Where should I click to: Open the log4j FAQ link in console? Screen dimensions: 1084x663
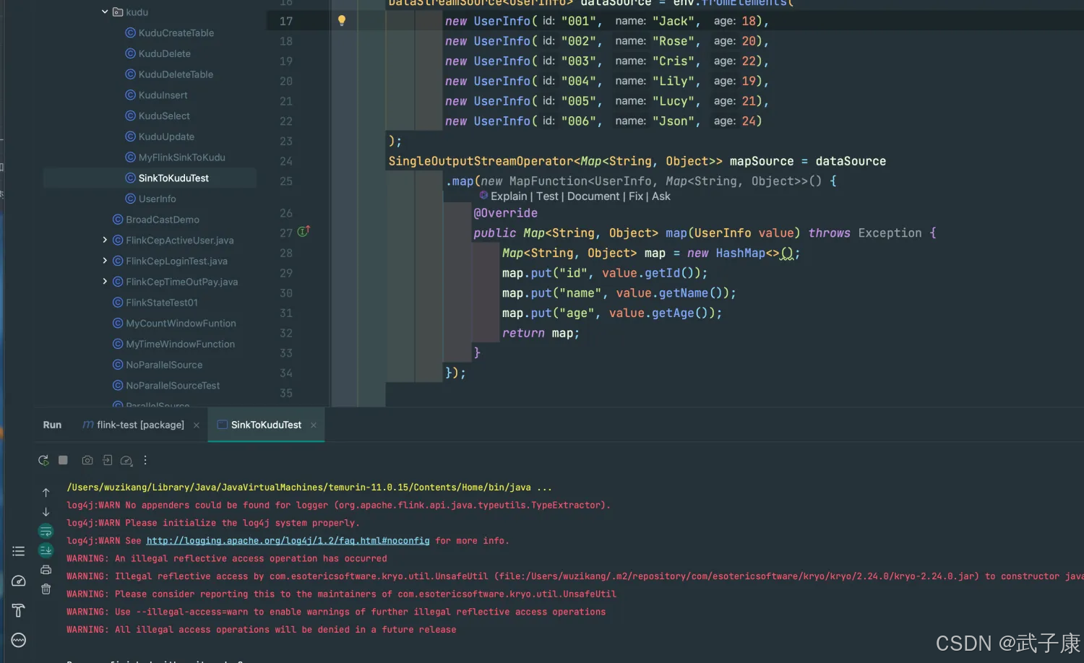(288, 541)
